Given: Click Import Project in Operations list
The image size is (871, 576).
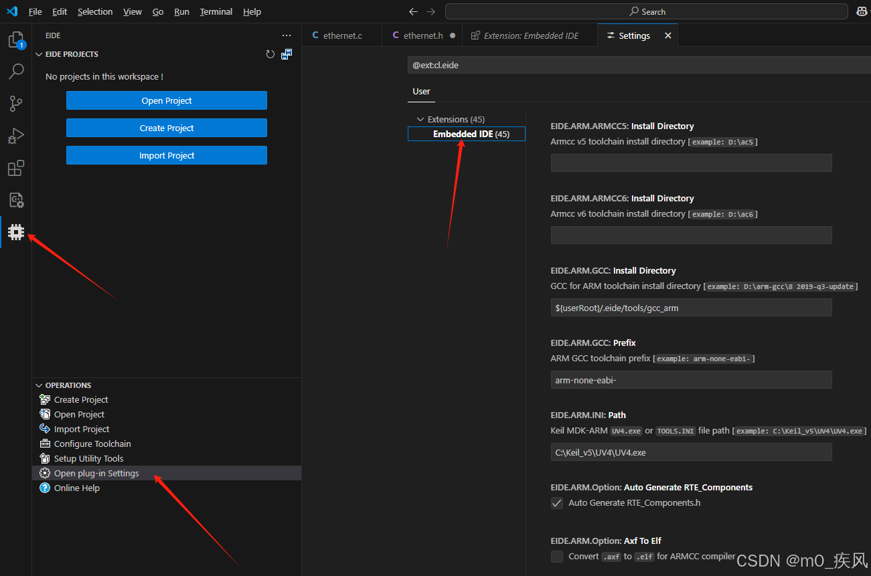Looking at the screenshot, I should click(82, 429).
